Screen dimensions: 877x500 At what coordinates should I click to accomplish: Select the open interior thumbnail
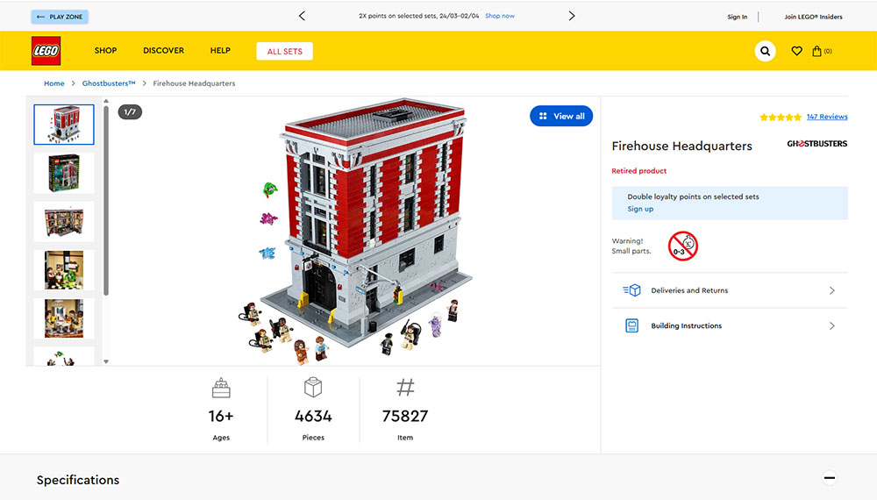pyautogui.click(x=64, y=221)
